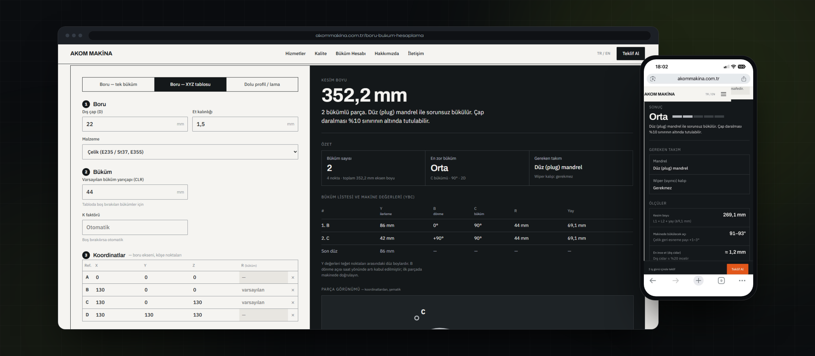Switch language via TR / EN on phone

pos(710,94)
